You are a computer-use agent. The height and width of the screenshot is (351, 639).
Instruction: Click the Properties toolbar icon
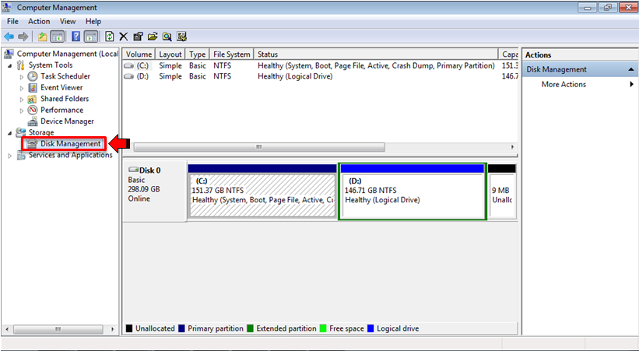pyautogui.click(x=138, y=37)
